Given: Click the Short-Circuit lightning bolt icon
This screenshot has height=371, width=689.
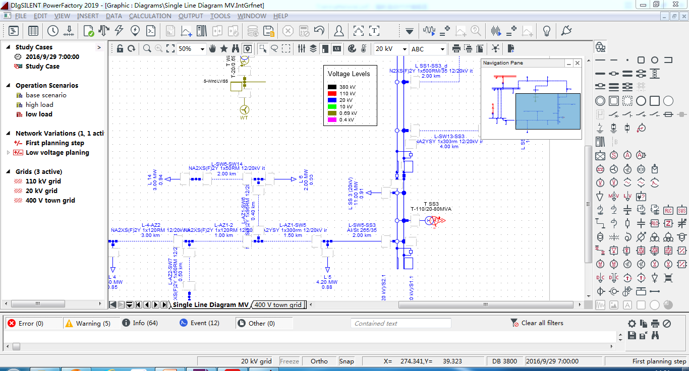Looking at the screenshot, I should [x=120, y=31].
